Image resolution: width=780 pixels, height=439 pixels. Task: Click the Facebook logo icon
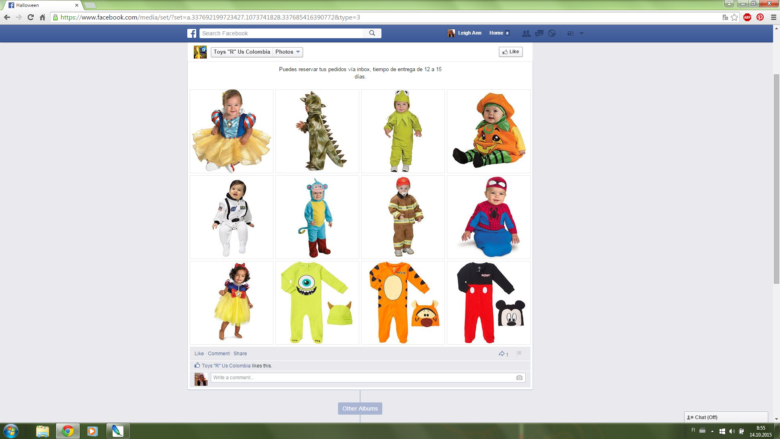192,33
